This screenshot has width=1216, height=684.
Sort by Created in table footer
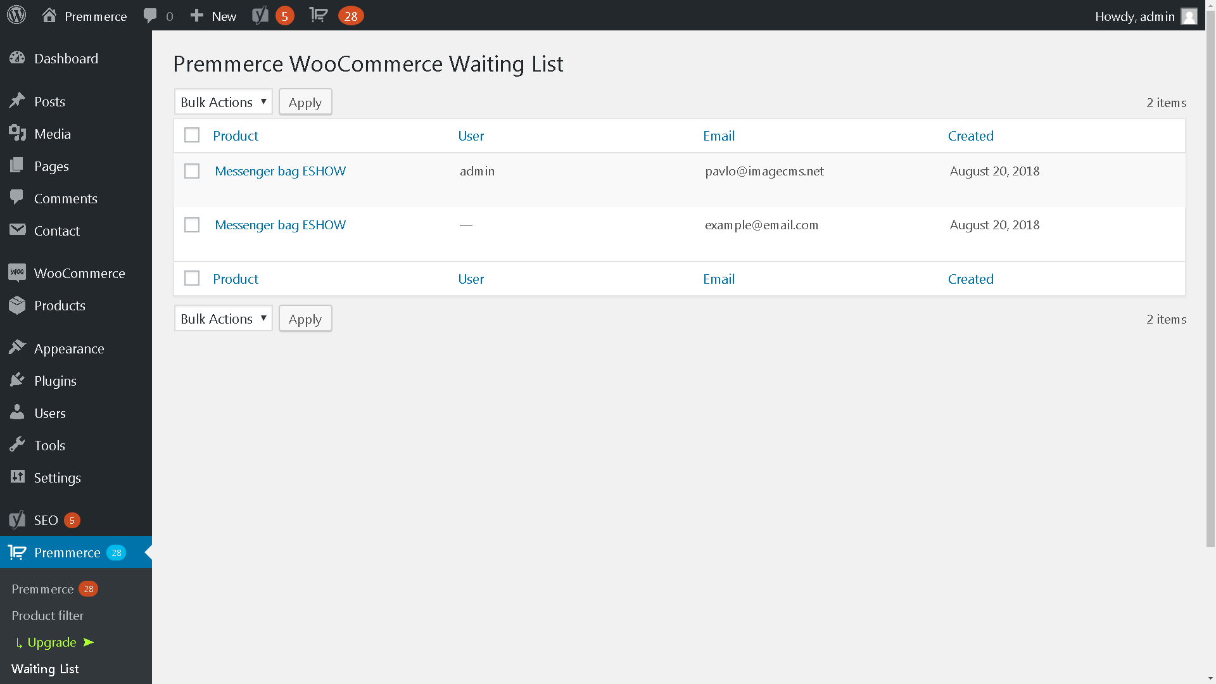[971, 279]
